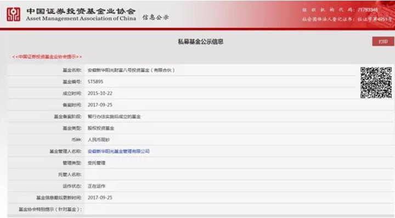395x218 pixels.
Task: Select fund number ST5895
Action: 95,82
